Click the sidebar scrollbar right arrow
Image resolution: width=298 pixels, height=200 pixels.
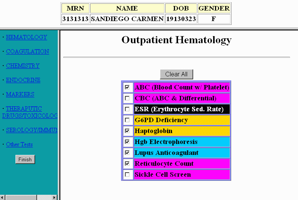54,197
